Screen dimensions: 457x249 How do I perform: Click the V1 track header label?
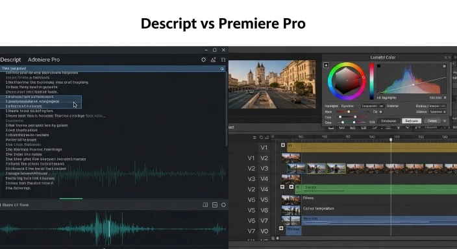tap(264, 148)
